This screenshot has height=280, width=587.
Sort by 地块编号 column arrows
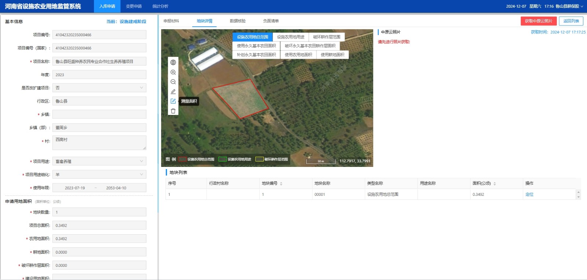(x=281, y=184)
